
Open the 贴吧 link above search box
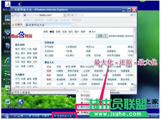58,32
